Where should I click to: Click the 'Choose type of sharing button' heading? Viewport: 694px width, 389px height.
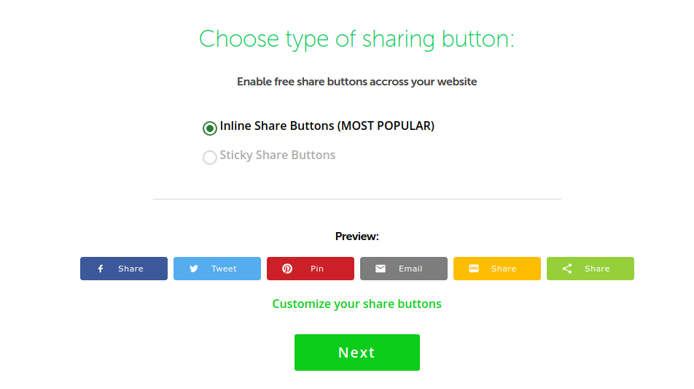(356, 39)
